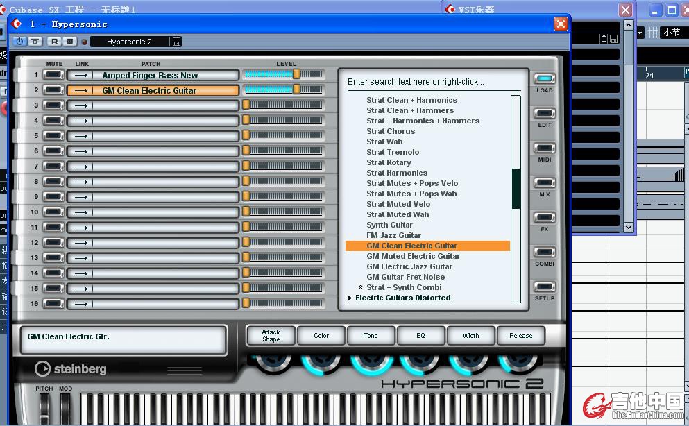Click the Release button
This screenshot has width=689, height=426.
coord(520,336)
